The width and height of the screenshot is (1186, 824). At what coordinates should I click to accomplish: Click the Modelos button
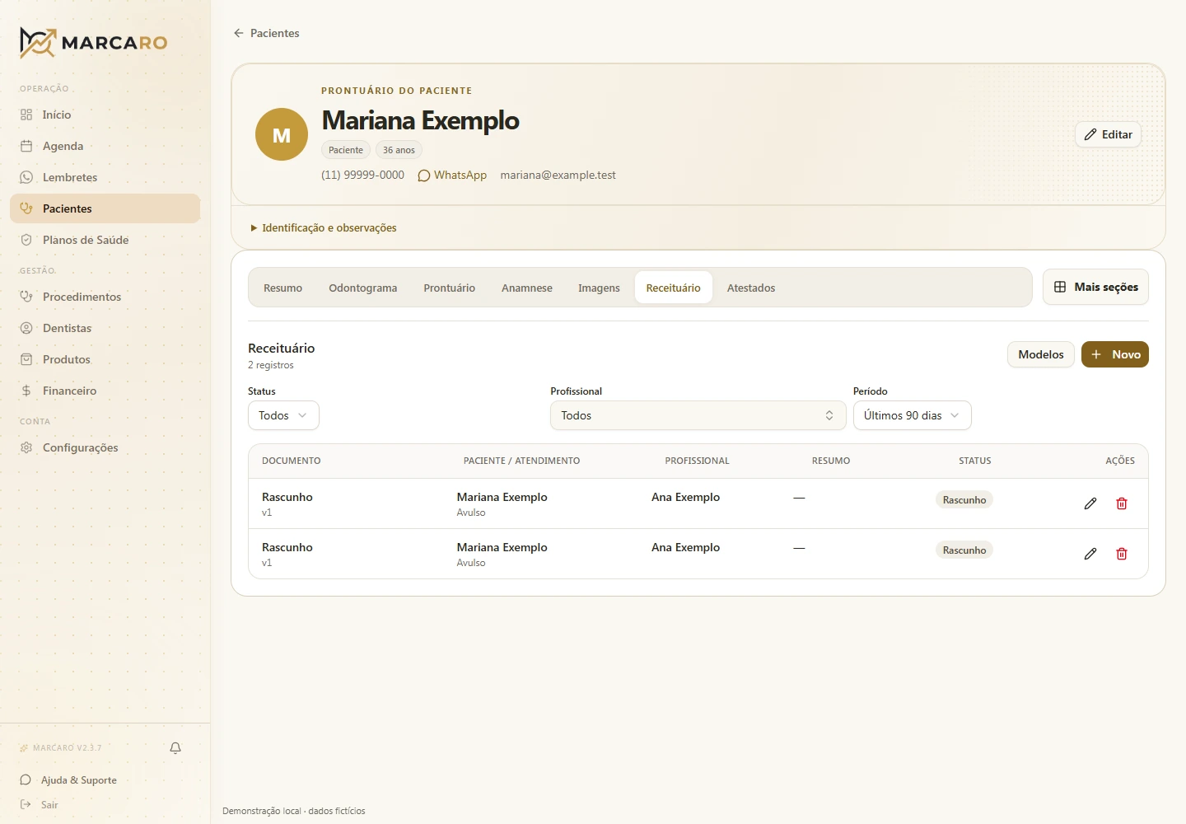[1041, 354]
